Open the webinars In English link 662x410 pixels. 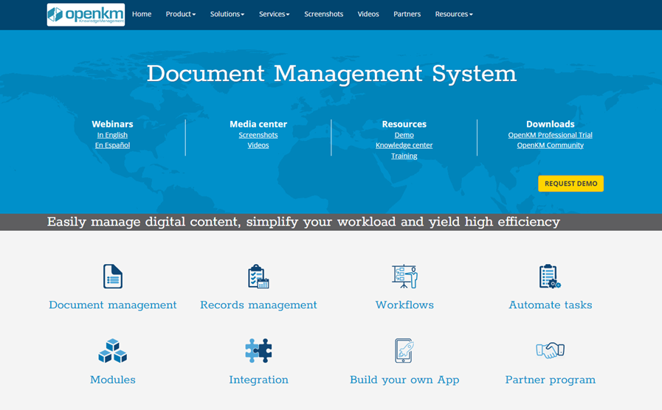[112, 135]
